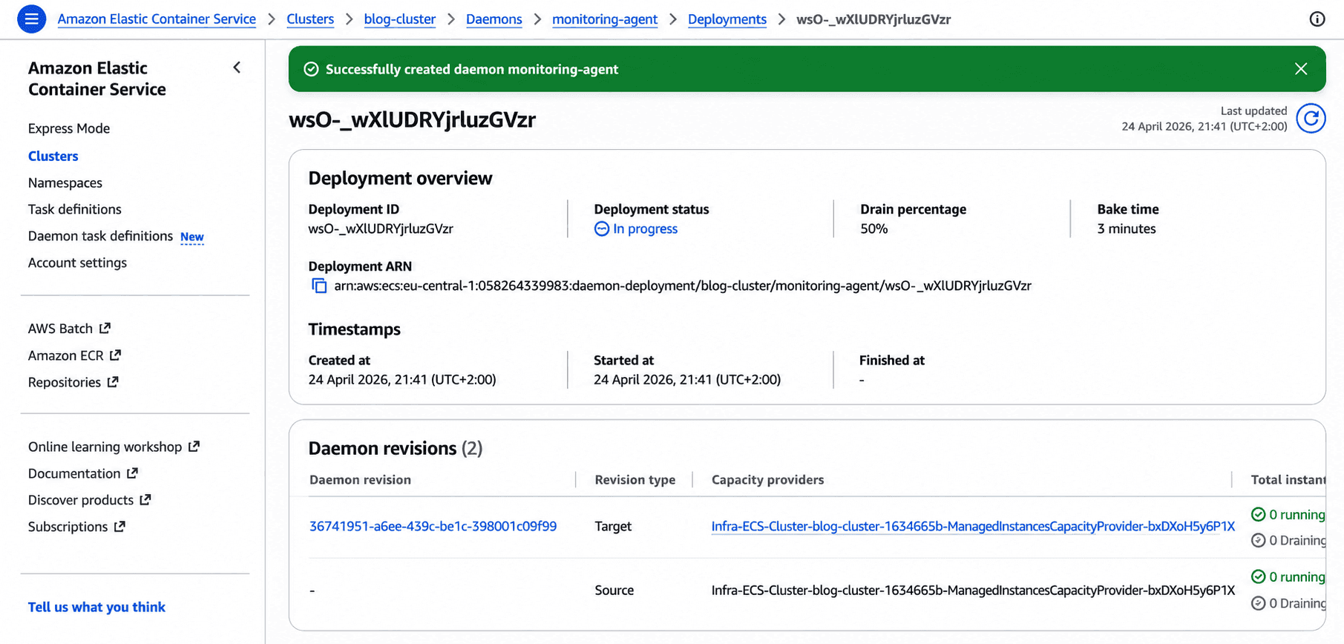1344x644 pixels.
Task: Dismiss the success notification banner
Action: click(1301, 69)
